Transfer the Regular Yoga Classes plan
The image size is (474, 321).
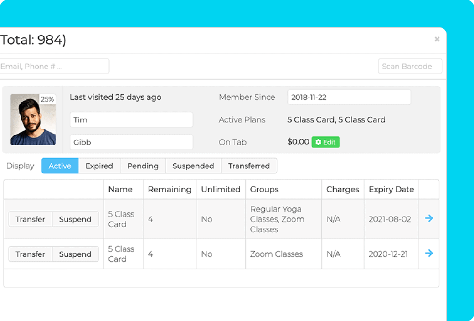(30, 219)
